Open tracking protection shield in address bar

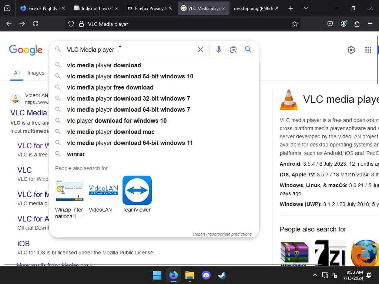(x=71, y=24)
